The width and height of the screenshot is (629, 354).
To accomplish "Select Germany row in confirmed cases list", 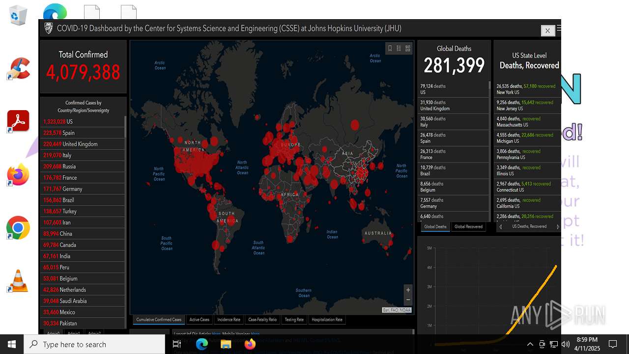I will [83, 189].
